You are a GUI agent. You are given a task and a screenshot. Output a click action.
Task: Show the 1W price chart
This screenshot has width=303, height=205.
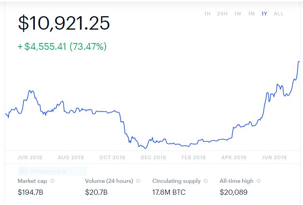(238, 14)
